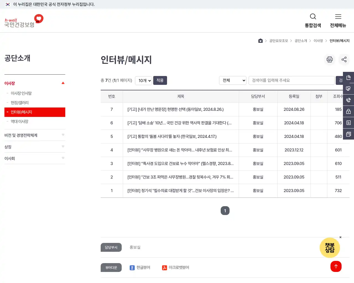Open post 2 건보 3조 파먹은 사무장병원
Screen dimensions: 354x283
pyautogui.click(x=180, y=177)
